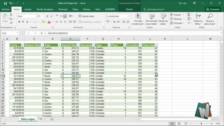Open the font name Arial dropdown
The width and height of the screenshot is (224, 126).
36,16
